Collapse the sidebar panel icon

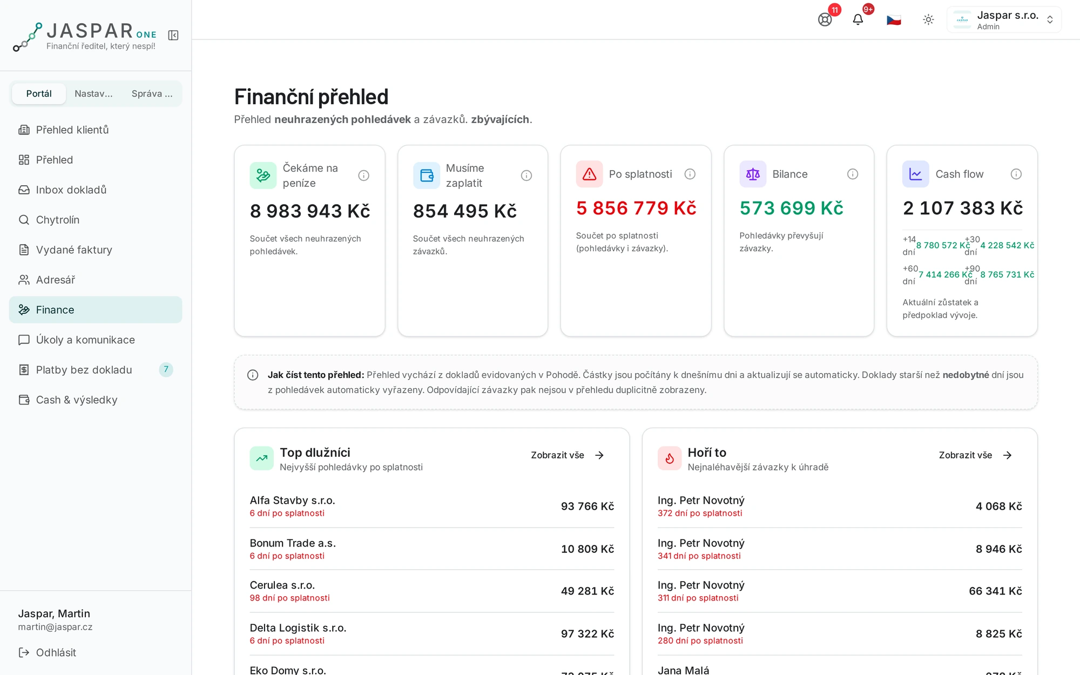pos(173,35)
